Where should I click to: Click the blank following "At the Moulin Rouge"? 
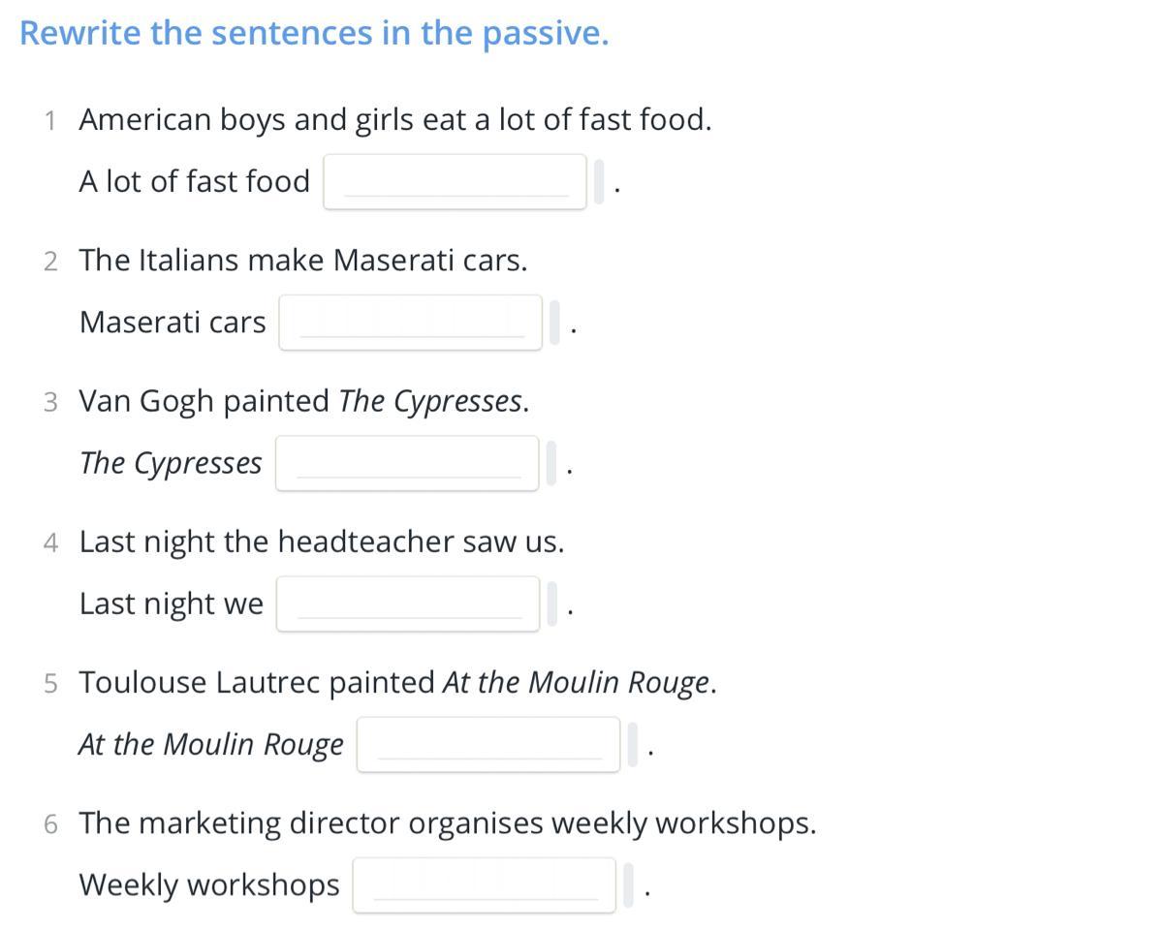click(x=487, y=744)
